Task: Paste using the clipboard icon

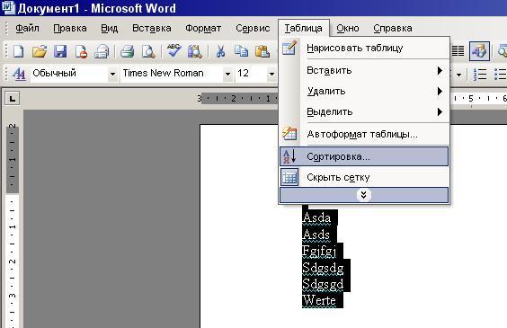Action: 262,51
